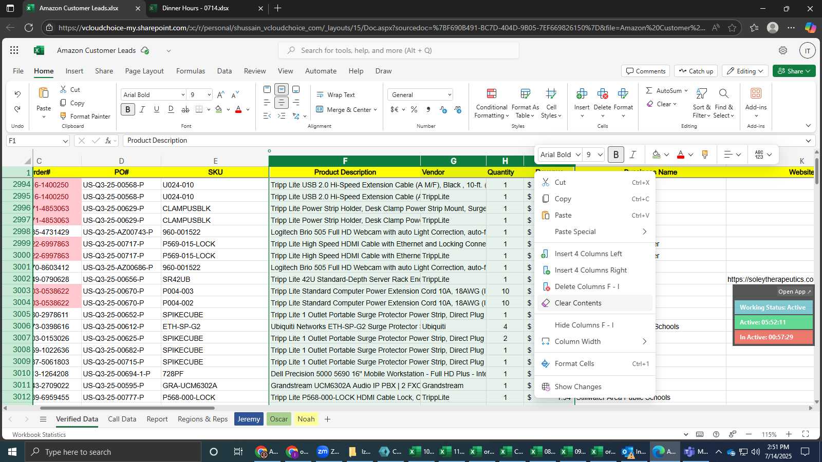Click the Cut scissors in ribbon

63,89
